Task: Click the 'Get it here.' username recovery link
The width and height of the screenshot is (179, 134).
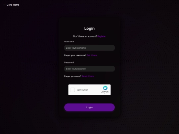Action: pos(92,55)
